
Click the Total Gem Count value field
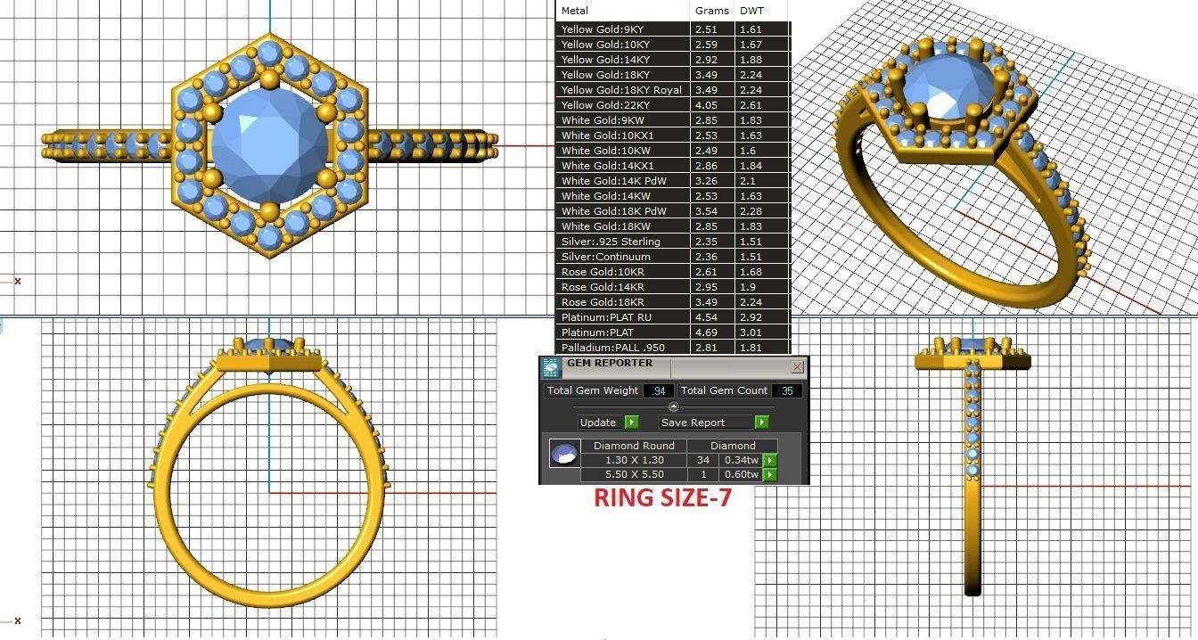click(786, 390)
